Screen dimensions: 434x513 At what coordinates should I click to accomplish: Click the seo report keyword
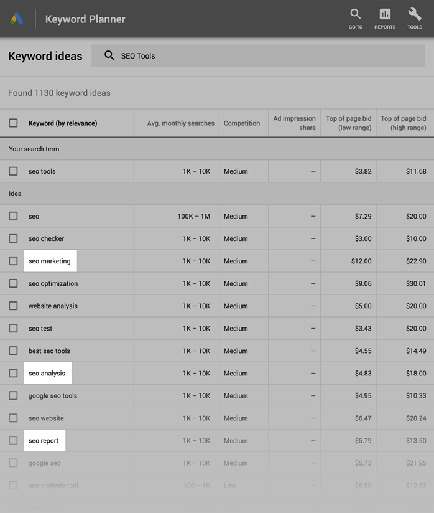click(44, 441)
